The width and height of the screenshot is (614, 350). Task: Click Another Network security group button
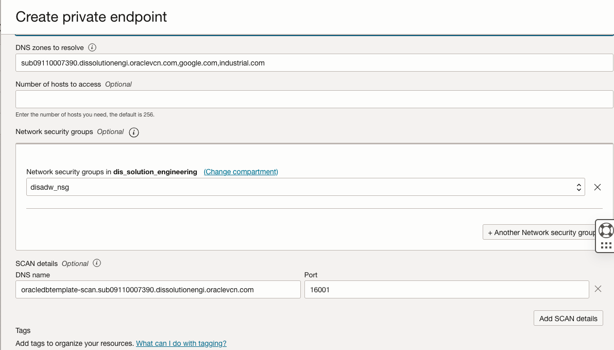(x=539, y=232)
